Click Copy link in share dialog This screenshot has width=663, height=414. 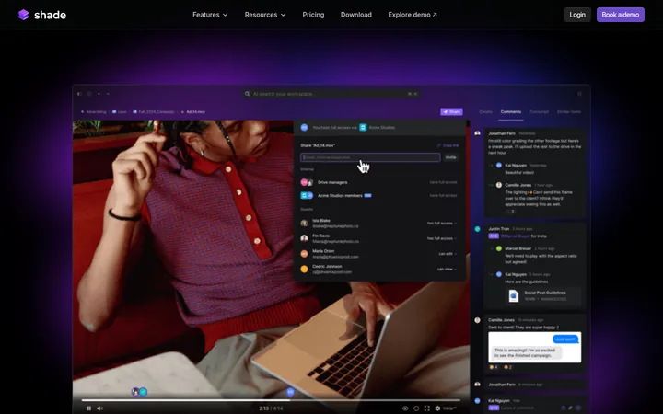click(x=448, y=145)
